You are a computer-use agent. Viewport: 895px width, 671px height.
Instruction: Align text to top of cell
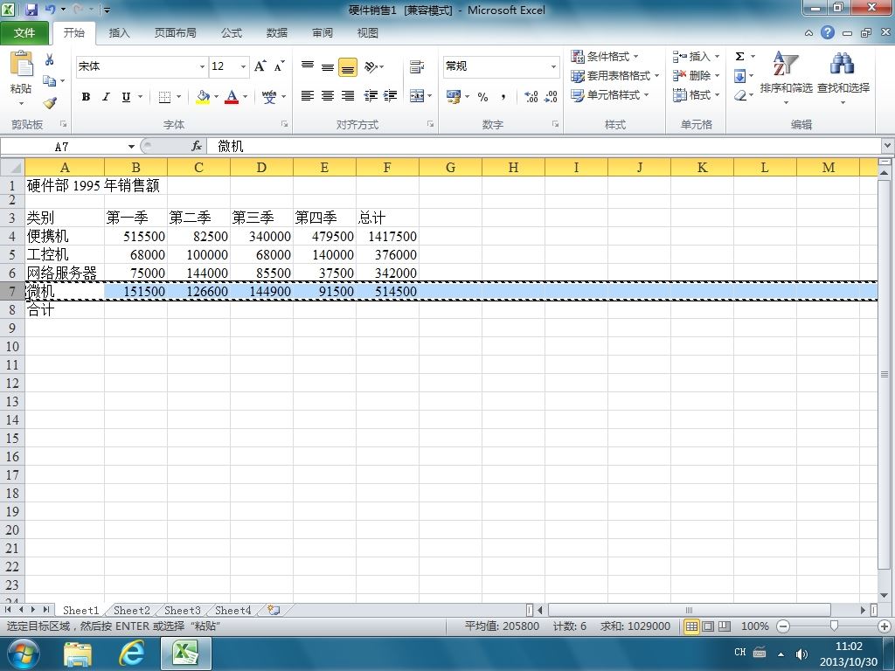coord(308,66)
